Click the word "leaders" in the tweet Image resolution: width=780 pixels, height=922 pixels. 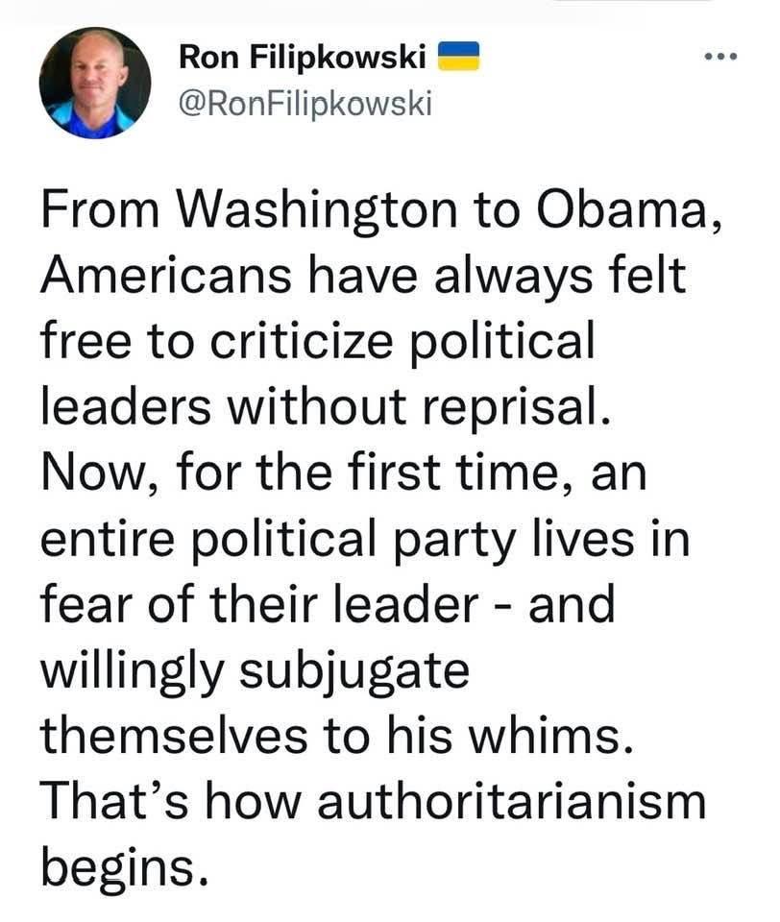tap(125, 407)
